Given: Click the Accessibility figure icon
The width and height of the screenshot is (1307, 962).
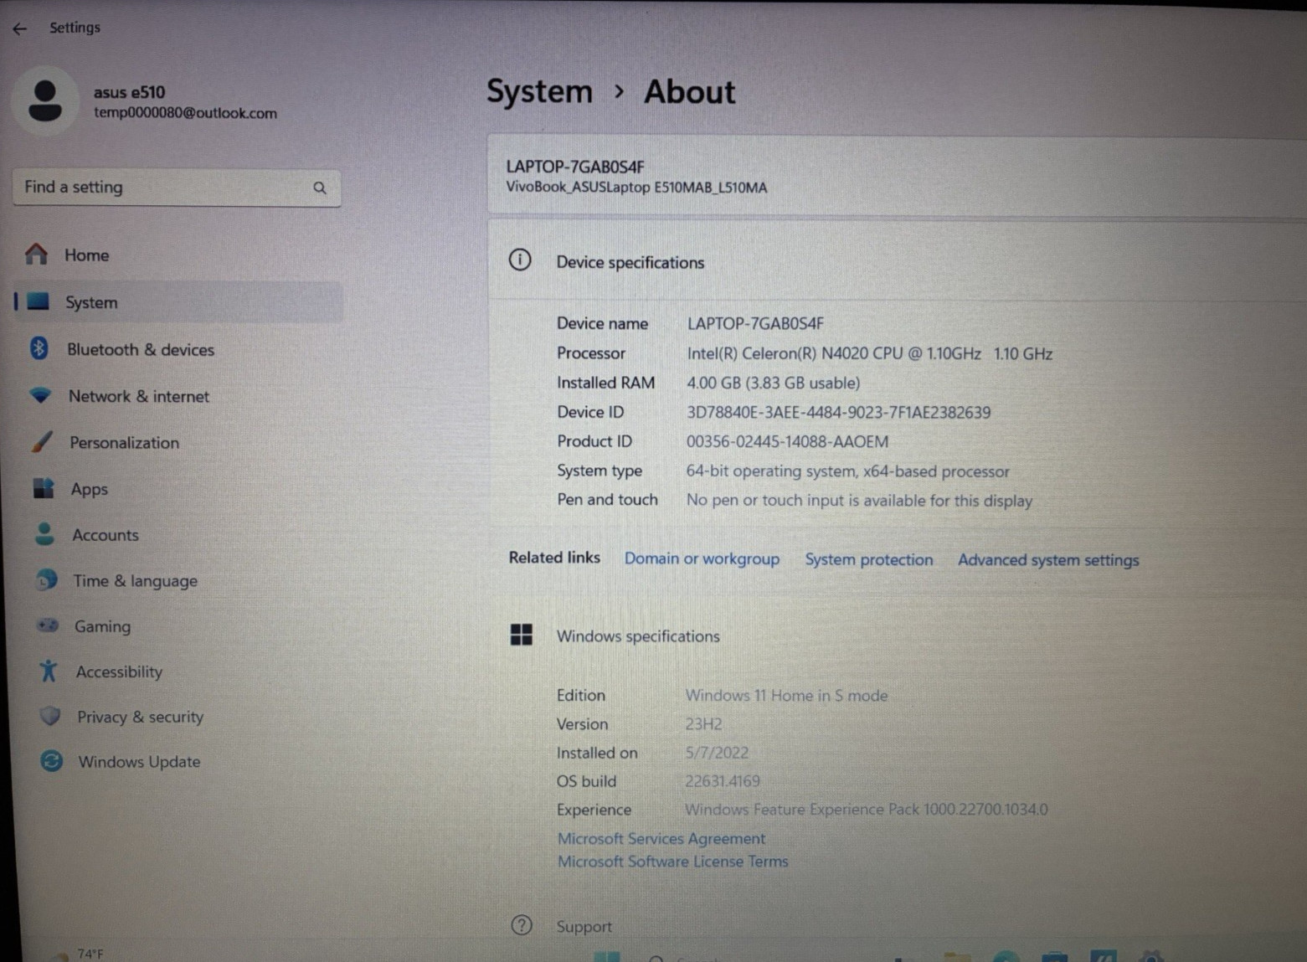Looking at the screenshot, I should click(x=49, y=671).
